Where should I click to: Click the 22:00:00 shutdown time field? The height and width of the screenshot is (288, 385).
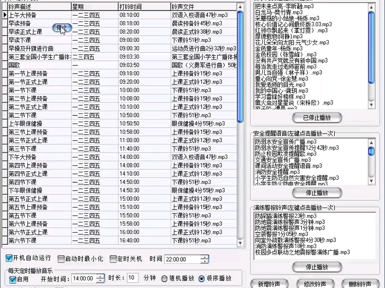tap(182, 259)
